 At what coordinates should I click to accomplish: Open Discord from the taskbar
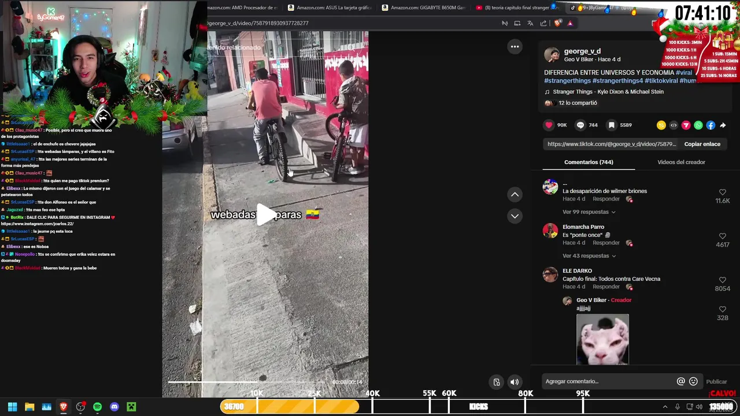pyautogui.click(x=114, y=407)
